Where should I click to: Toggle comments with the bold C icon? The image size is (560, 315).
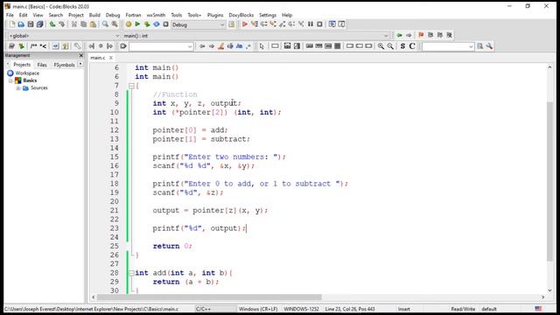(412, 46)
